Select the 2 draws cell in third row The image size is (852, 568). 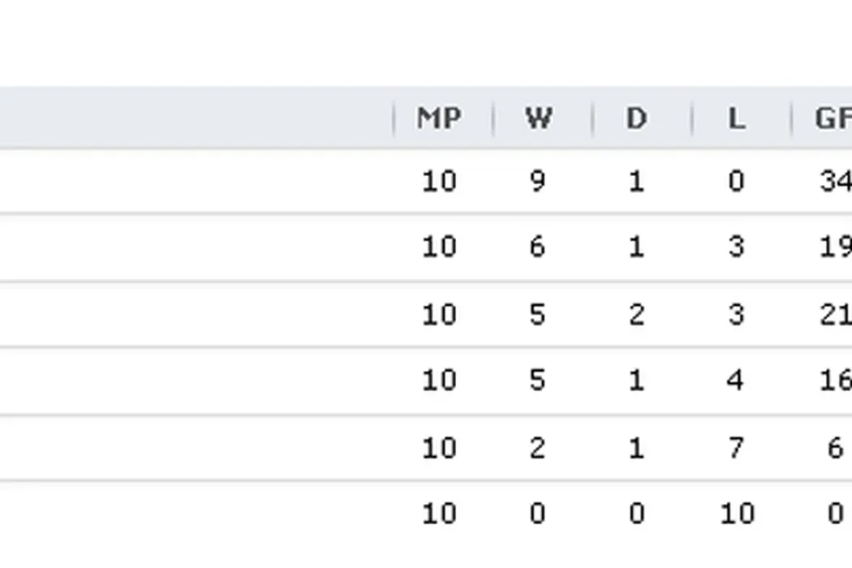(636, 314)
